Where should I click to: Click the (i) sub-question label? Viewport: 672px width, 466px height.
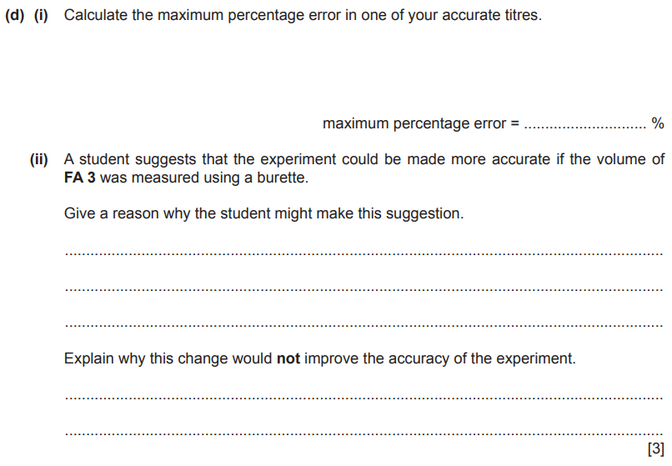(x=41, y=16)
